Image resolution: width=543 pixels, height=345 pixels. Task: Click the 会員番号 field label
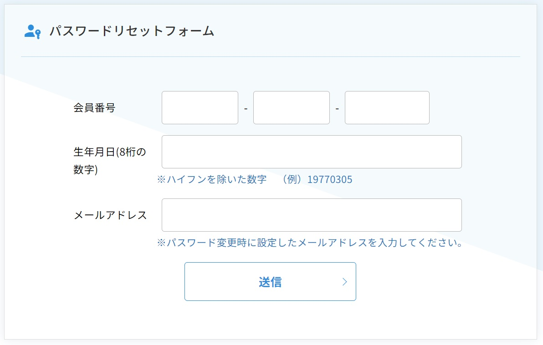(x=94, y=108)
